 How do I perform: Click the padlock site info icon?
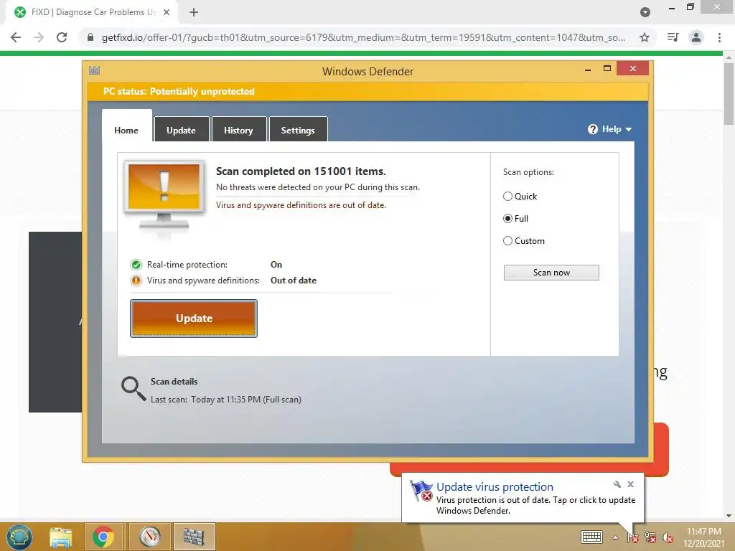(x=90, y=37)
